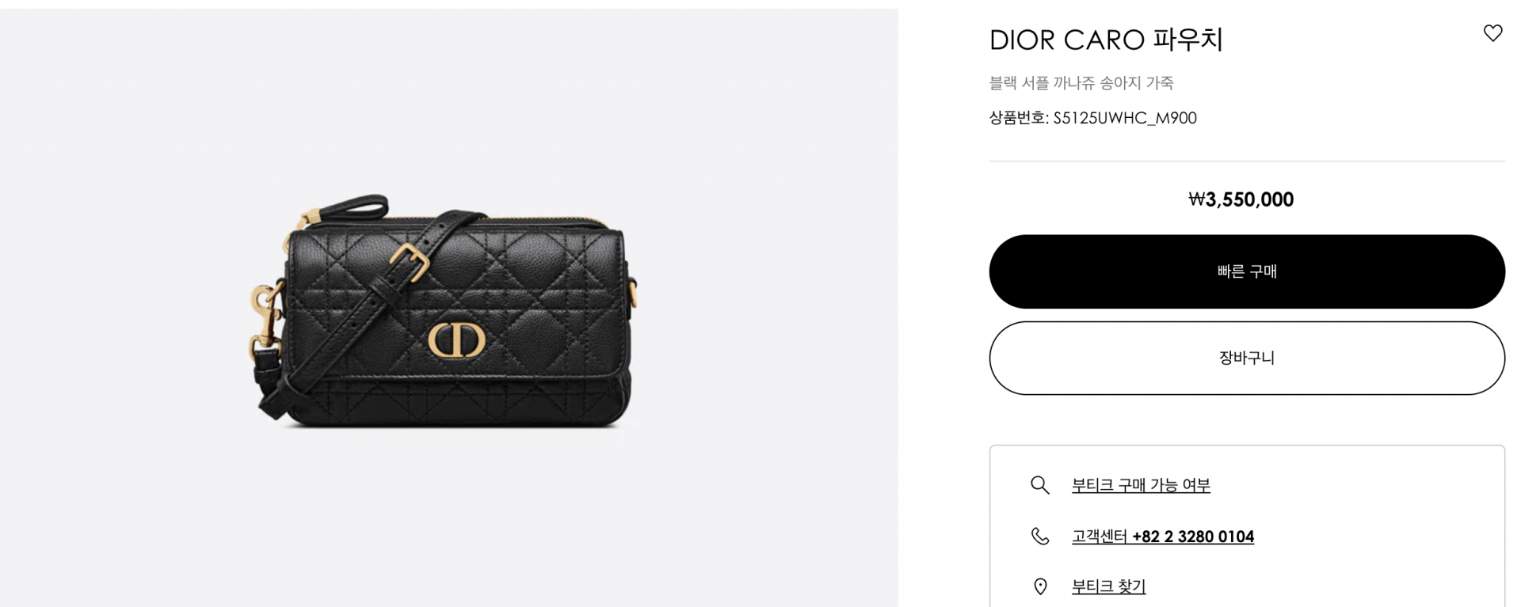Click the 빠른 구매 black button
The image size is (1521, 607).
click(x=1247, y=271)
